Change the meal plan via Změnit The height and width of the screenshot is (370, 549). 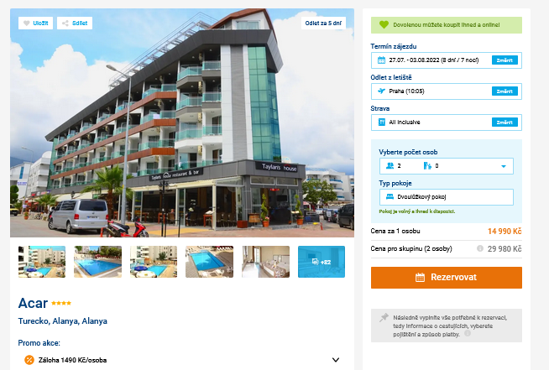(505, 122)
